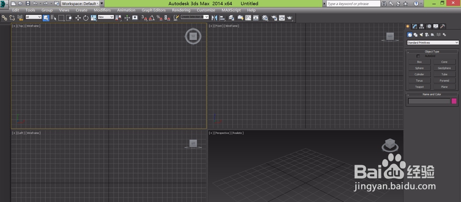Toggle the Angle Snap button
The height and width of the screenshot is (202, 461).
click(x=151, y=18)
